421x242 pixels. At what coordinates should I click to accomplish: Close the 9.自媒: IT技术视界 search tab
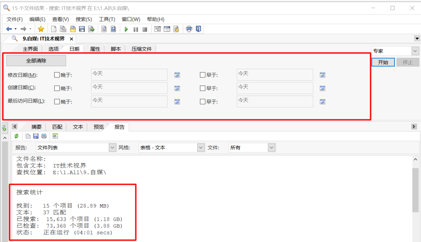(71, 39)
